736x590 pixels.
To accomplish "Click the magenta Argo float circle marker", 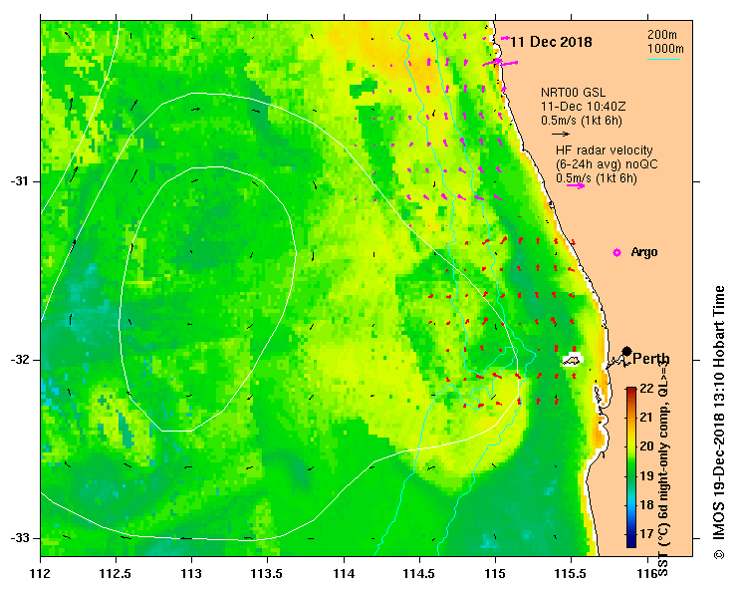I will tap(616, 253).
